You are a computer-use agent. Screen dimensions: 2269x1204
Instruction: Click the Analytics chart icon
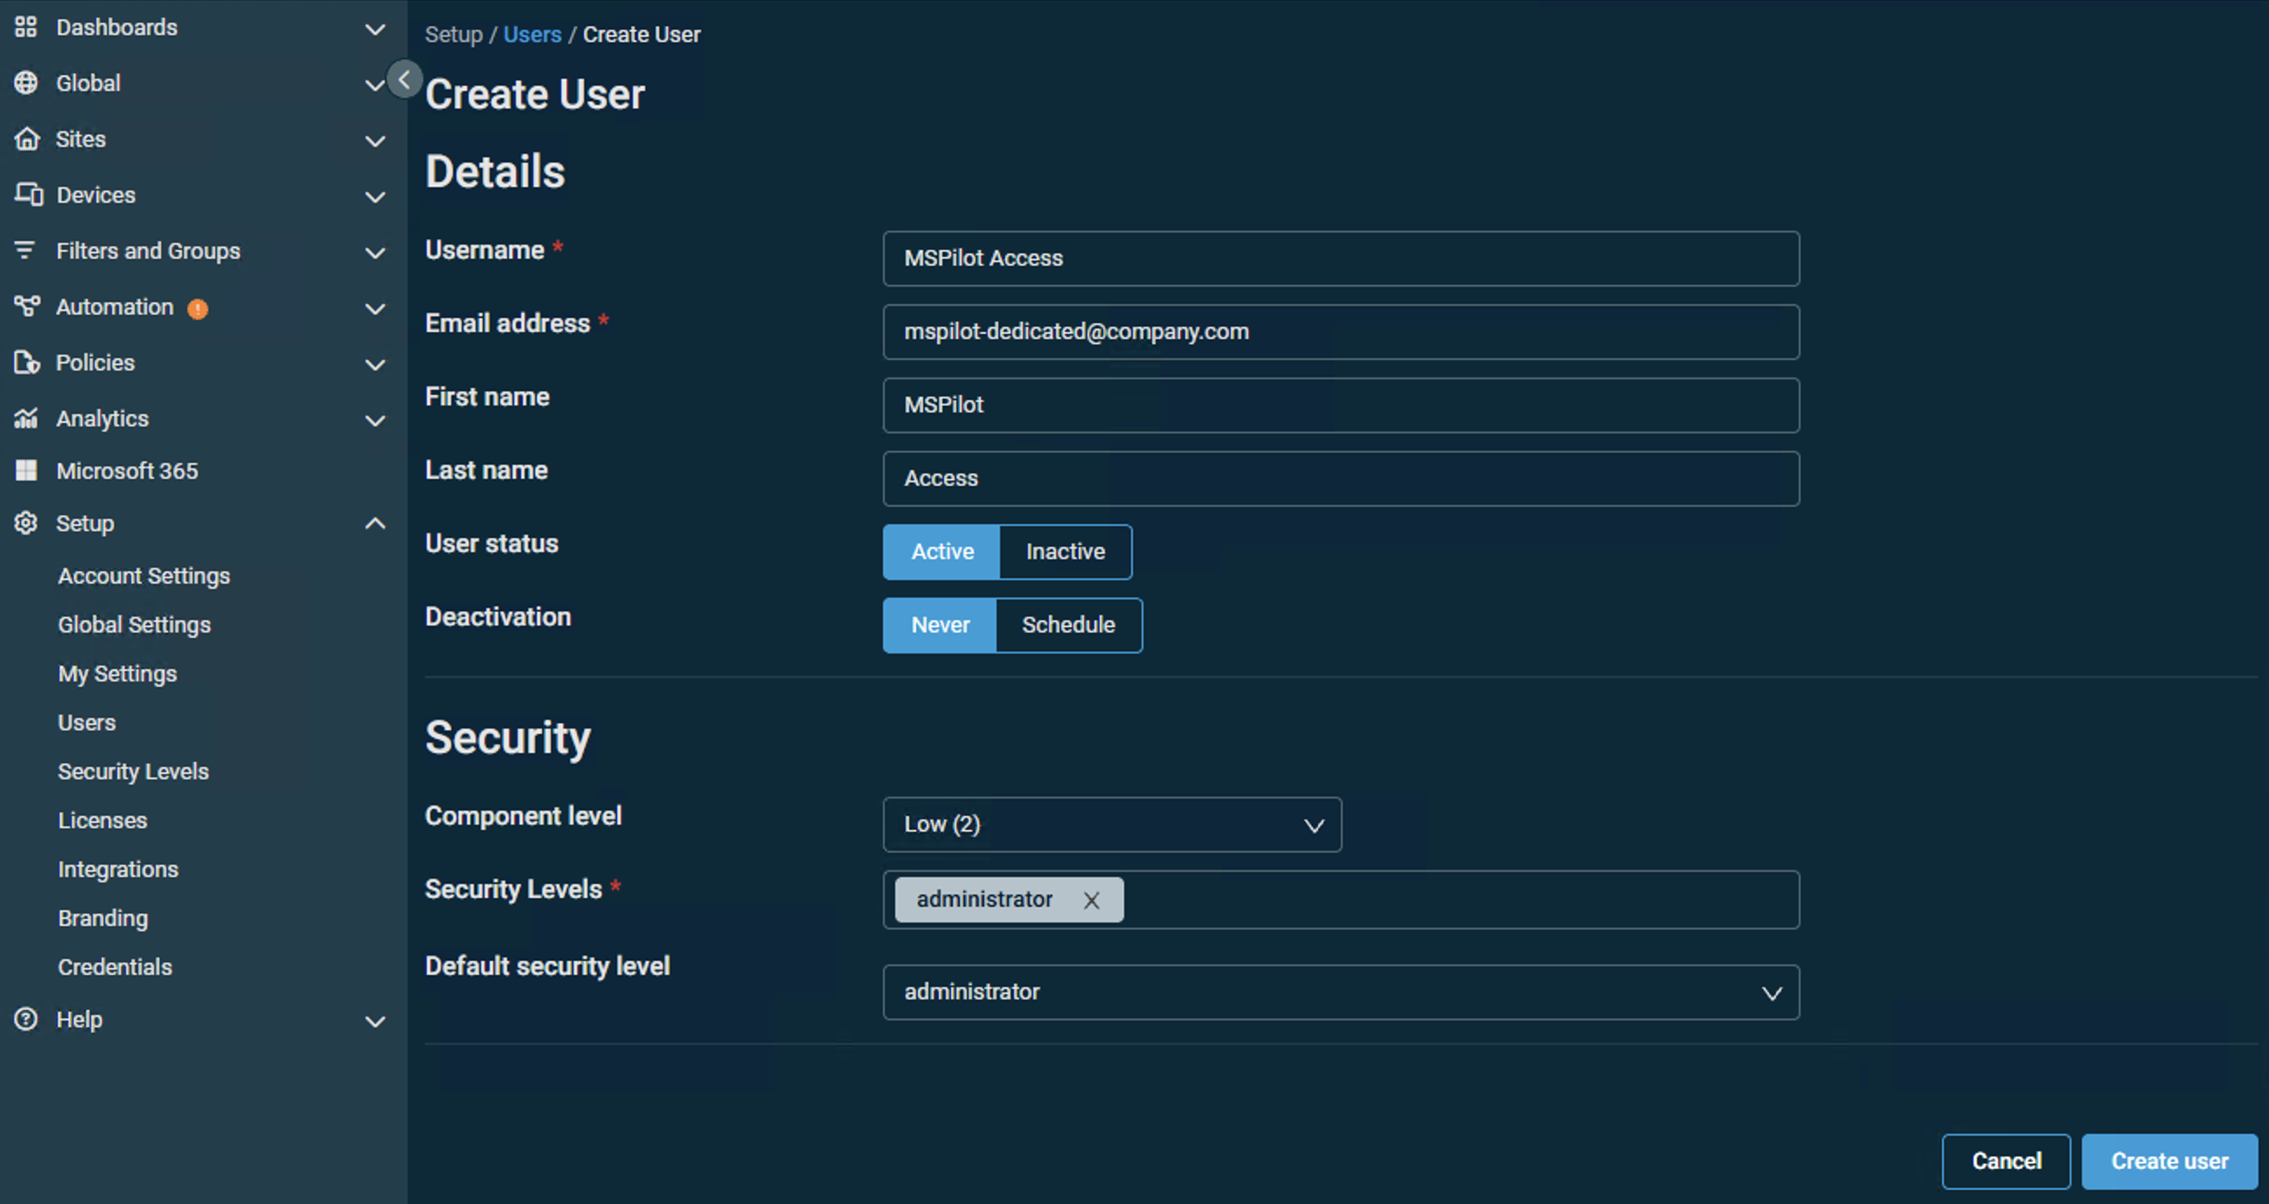coord(26,419)
